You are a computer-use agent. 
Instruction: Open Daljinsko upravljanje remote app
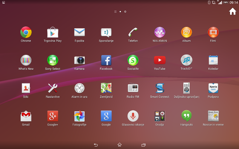pyautogui.click(x=186, y=88)
